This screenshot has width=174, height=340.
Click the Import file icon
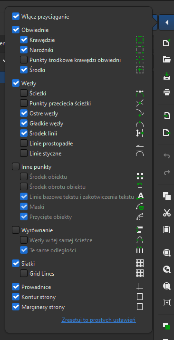point(166,115)
